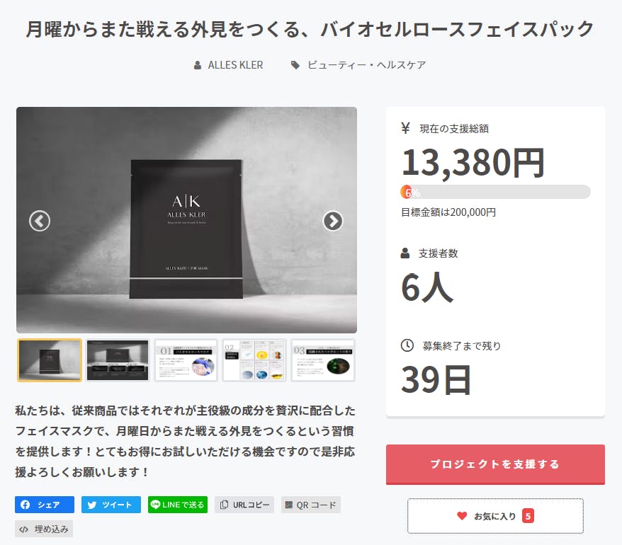Select the first product thumbnail

pyautogui.click(x=50, y=360)
